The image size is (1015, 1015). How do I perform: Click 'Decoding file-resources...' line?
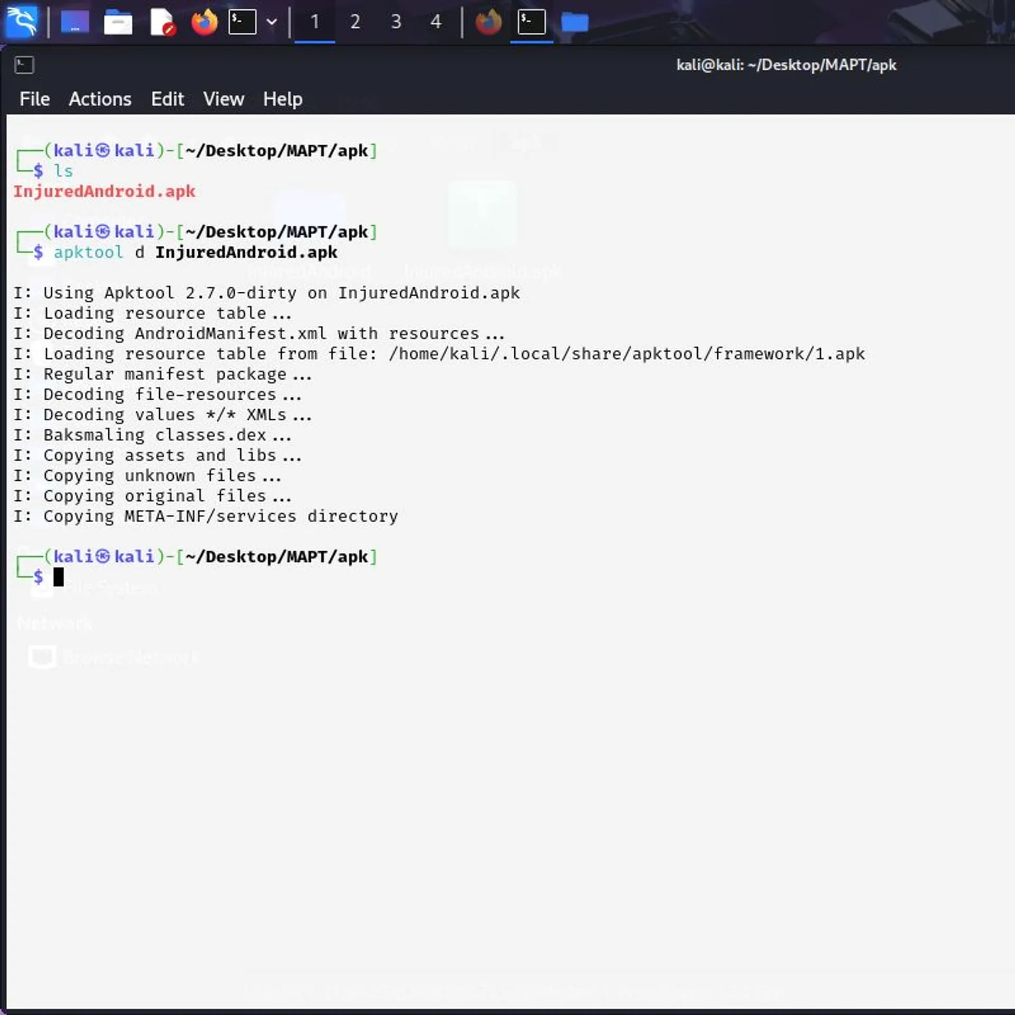coord(158,394)
